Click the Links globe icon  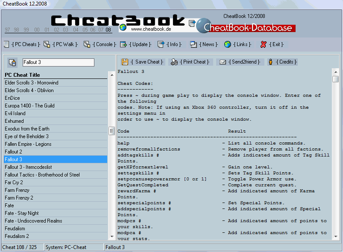(228, 44)
